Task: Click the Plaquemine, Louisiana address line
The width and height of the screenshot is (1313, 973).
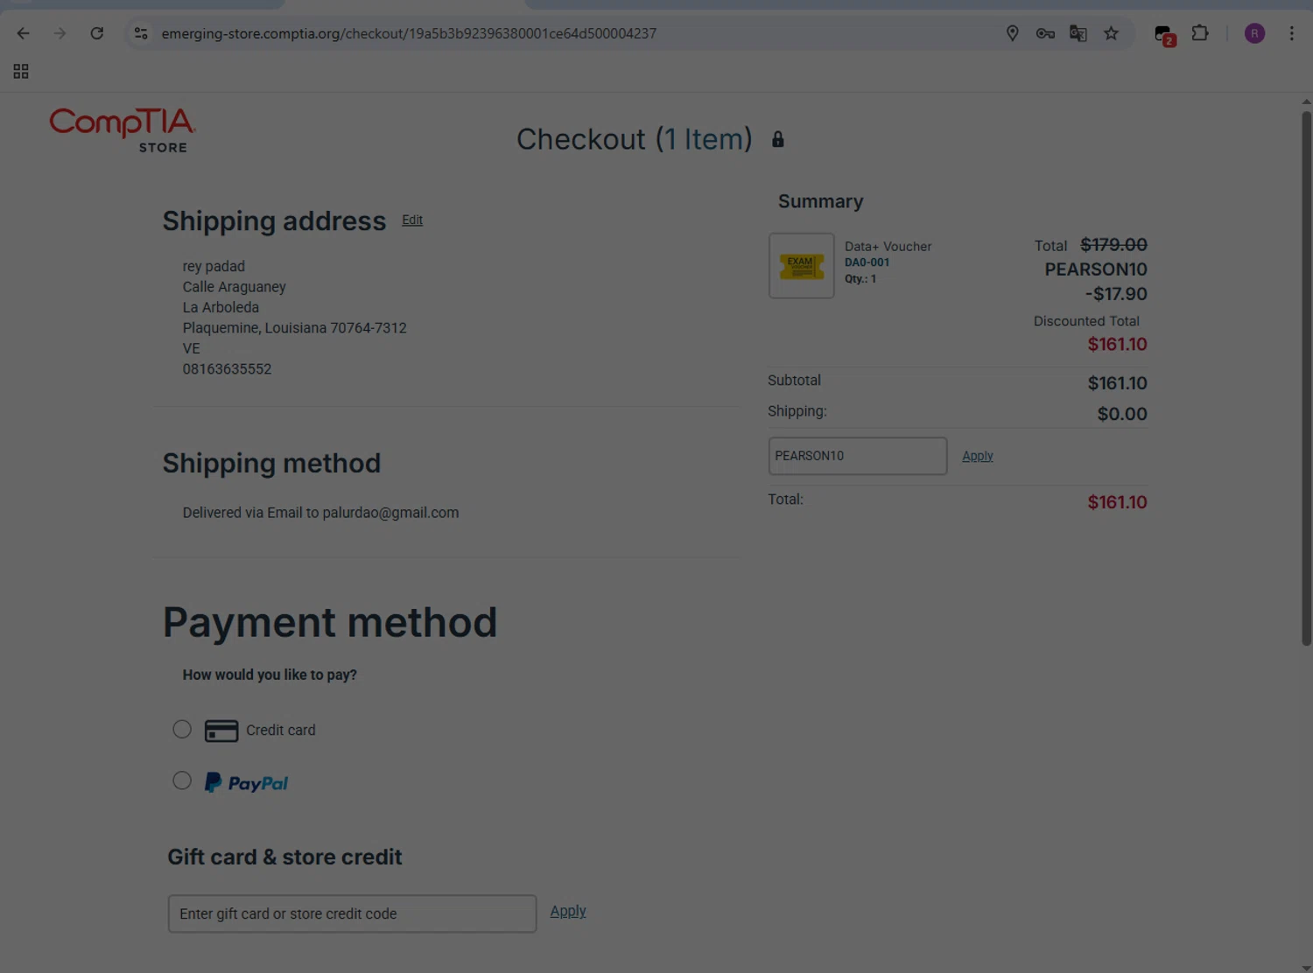Action: [x=294, y=328]
